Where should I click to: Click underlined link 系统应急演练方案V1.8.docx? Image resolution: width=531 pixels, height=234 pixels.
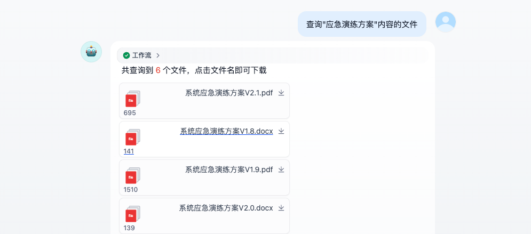pyautogui.click(x=226, y=131)
